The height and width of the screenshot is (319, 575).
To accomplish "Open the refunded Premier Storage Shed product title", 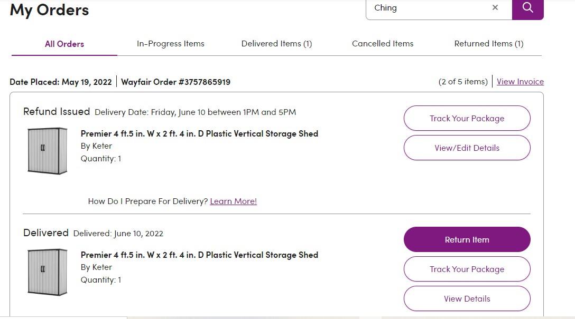I will pyautogui.click(x=199, y=133).
